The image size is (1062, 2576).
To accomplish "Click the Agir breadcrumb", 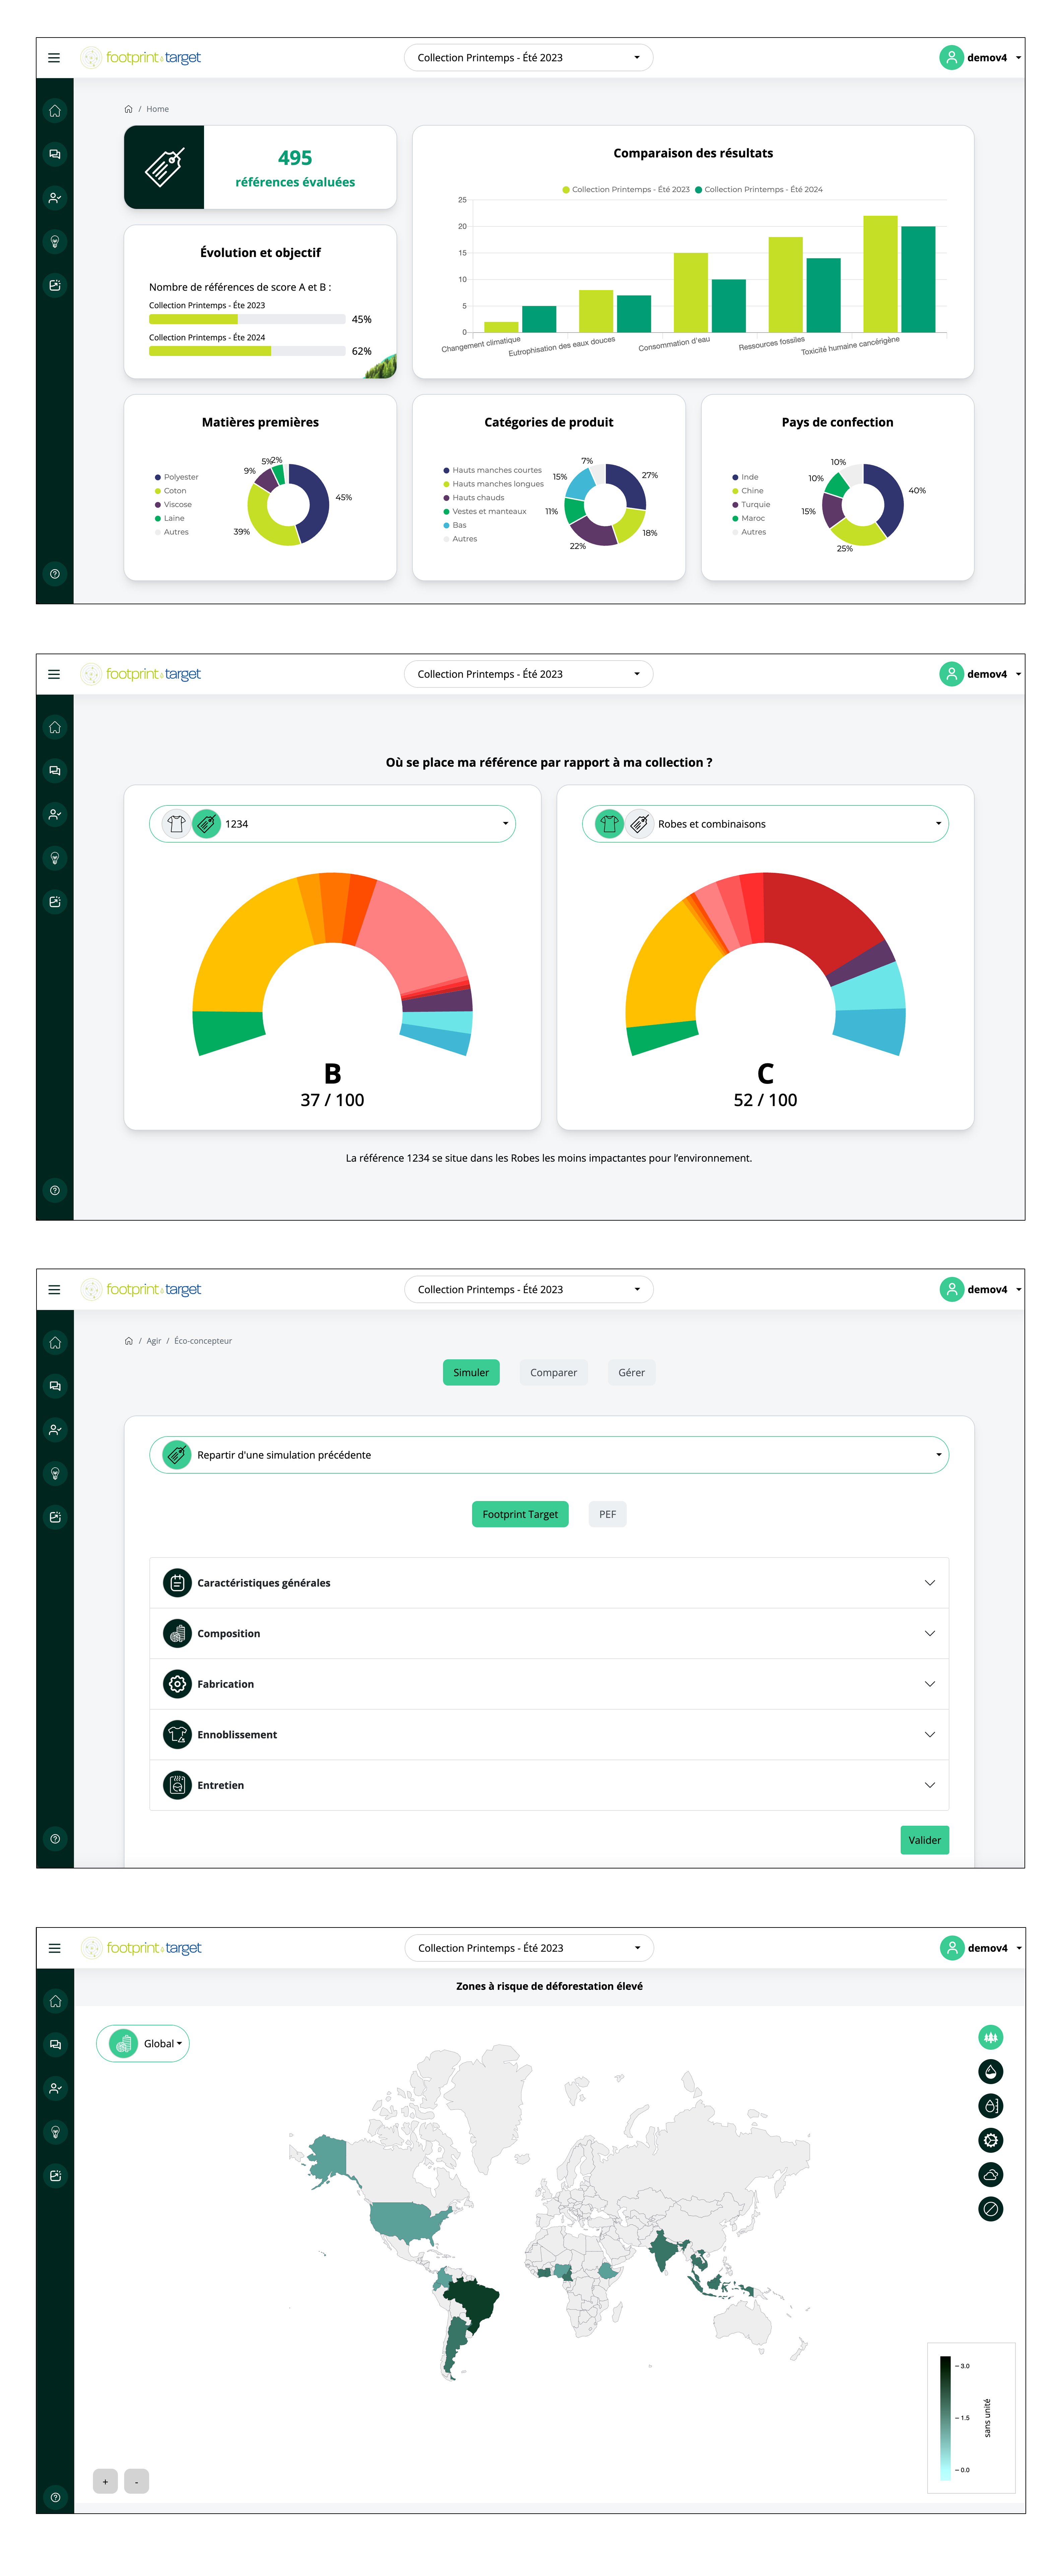I will tap(154, 1341).
